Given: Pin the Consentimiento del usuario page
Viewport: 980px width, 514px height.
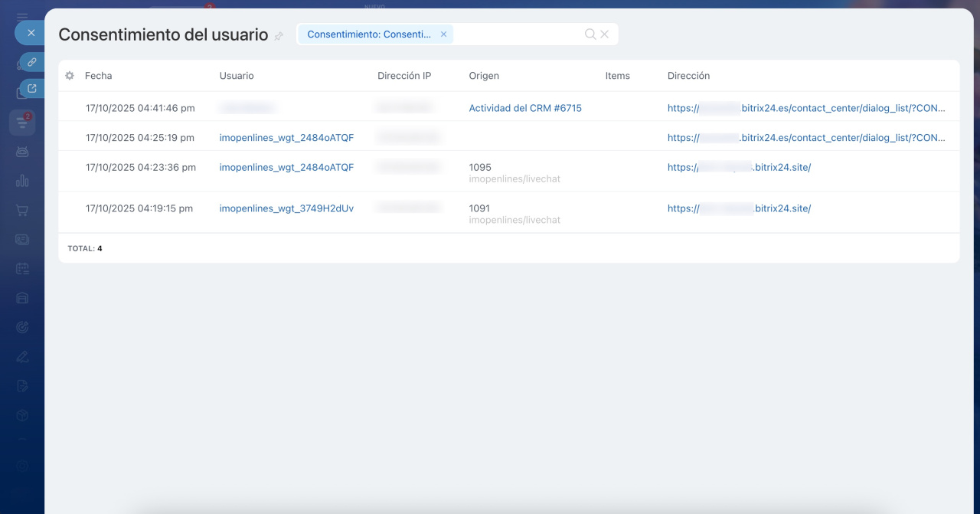Looking at the screenshot, I should coord(279,36).
